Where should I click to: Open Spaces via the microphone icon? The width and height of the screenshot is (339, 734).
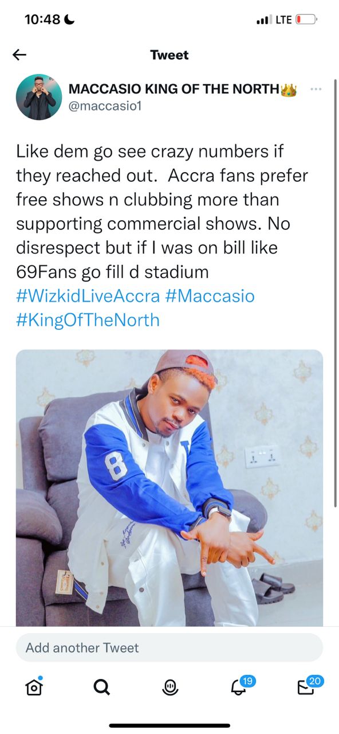coord(169,686)
